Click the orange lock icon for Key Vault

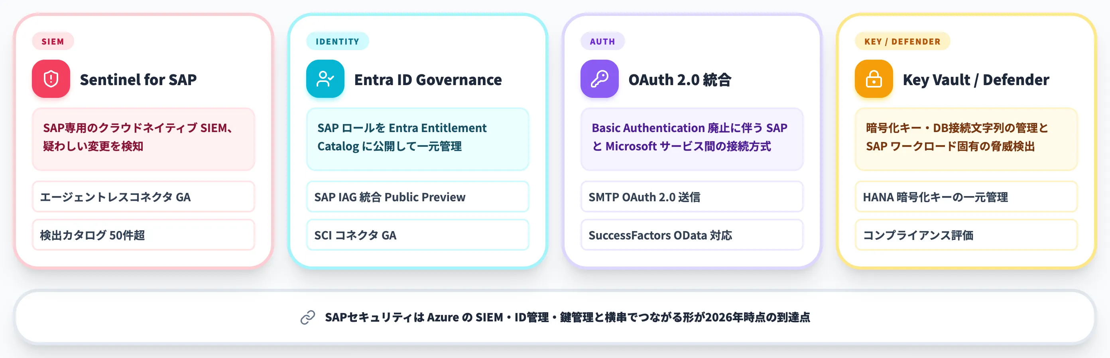[x=874, y=79]
